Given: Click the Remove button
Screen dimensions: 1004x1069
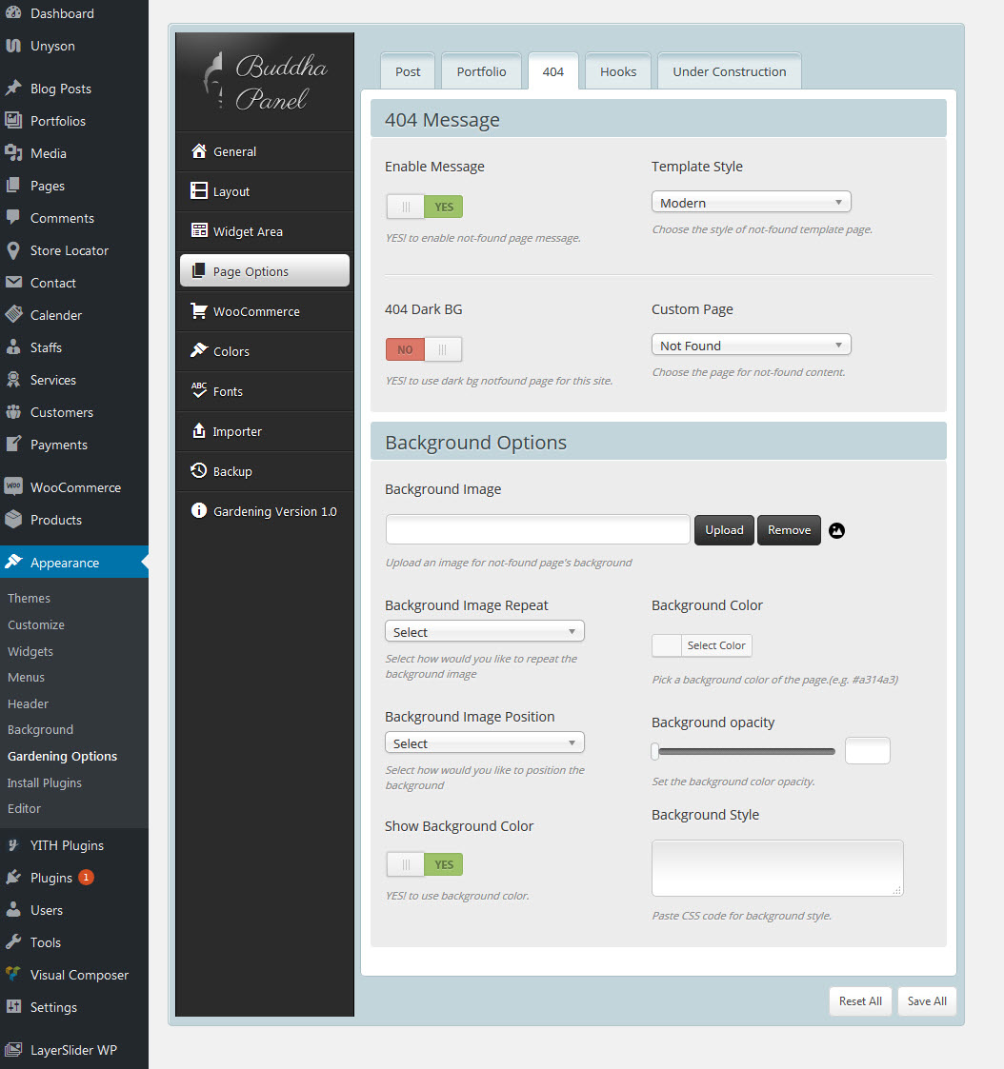Looking at the screenshot, I should click(789, 529).
